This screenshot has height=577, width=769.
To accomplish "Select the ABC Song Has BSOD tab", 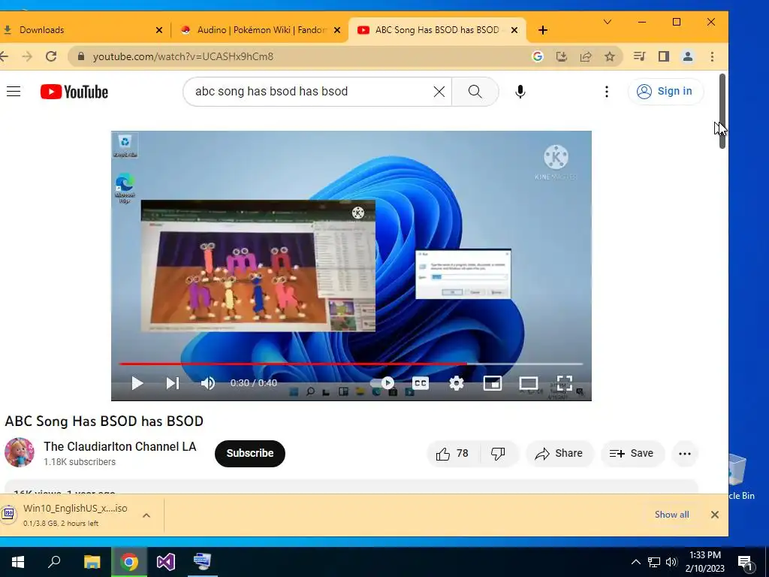I will click(436, 30).
